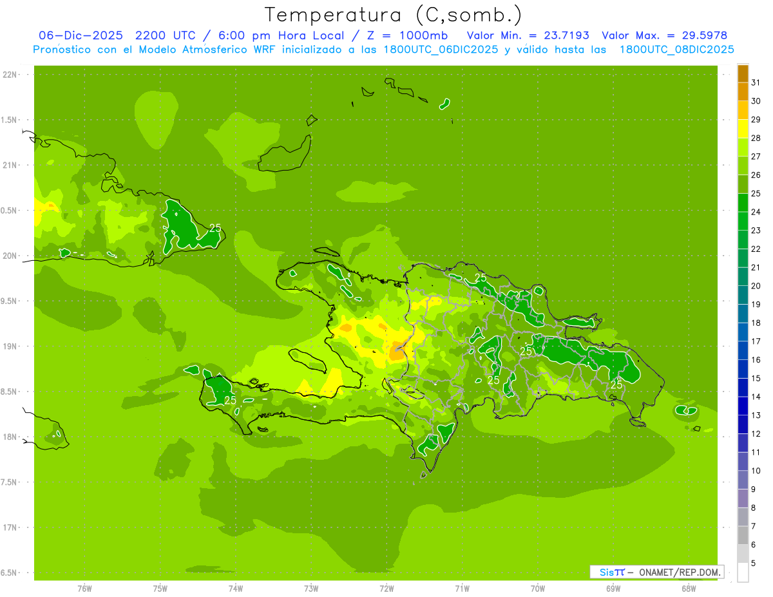Click the "74W" longitude label
Viewport: 773px width, 597px height.
click(x=236, y=588)
